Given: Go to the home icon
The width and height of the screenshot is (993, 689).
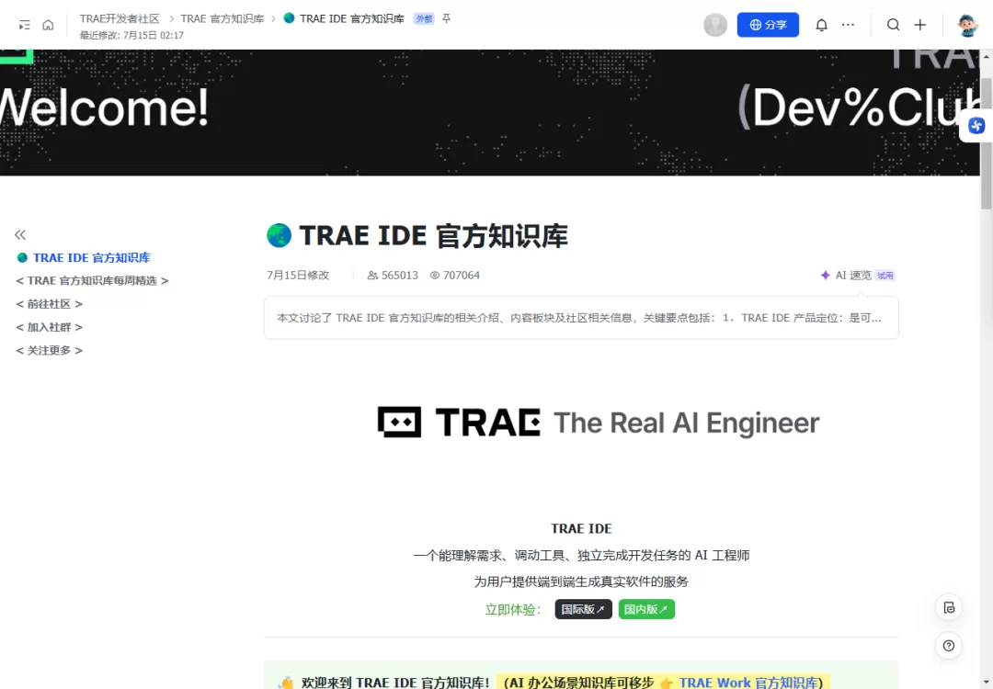Looking at the screenshot, I should pyautogui.click(x=48, y=25).
